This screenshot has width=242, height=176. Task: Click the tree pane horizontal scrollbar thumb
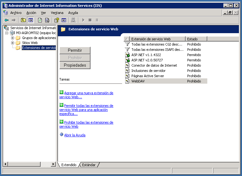[24, 164]
